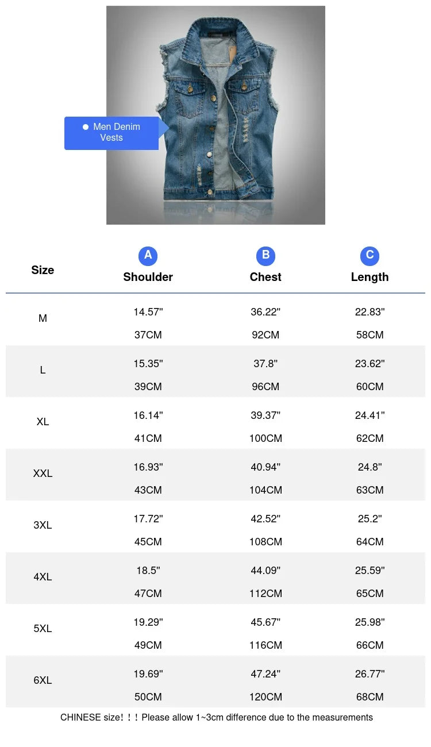
Task: Click the 5XL size row label
Action: click(x=43, y=629)
